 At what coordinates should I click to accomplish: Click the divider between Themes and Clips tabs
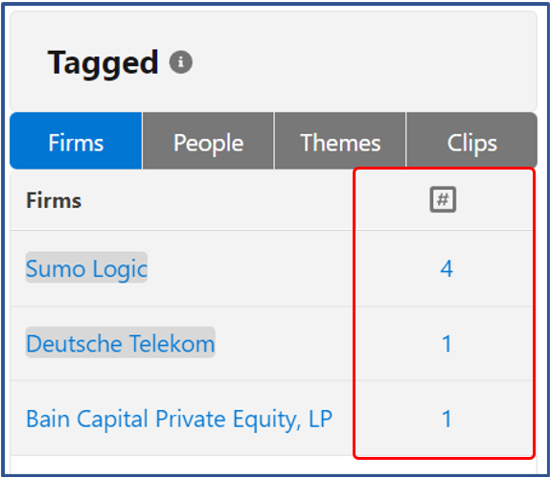(406, 142)
